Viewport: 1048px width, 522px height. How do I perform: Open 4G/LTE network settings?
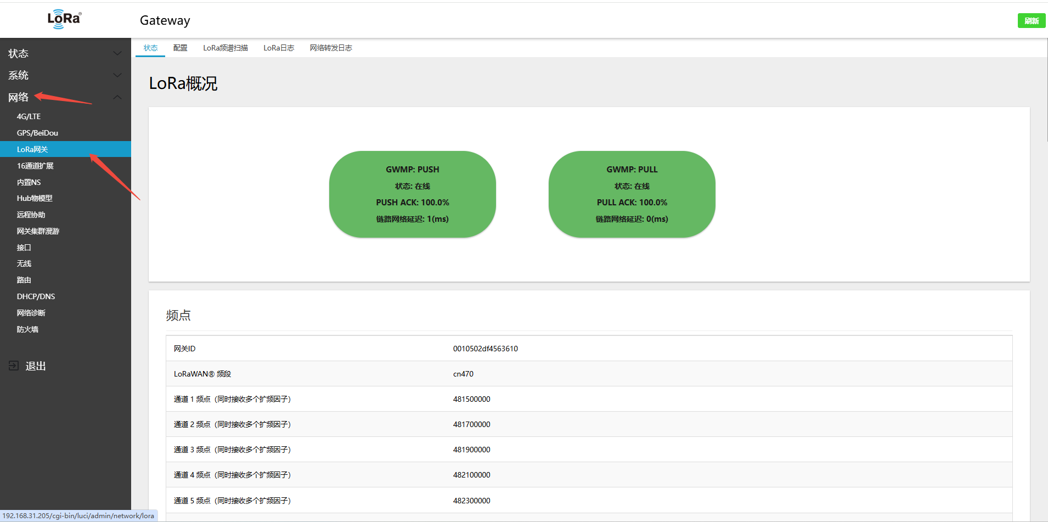[x=29, y=116]
